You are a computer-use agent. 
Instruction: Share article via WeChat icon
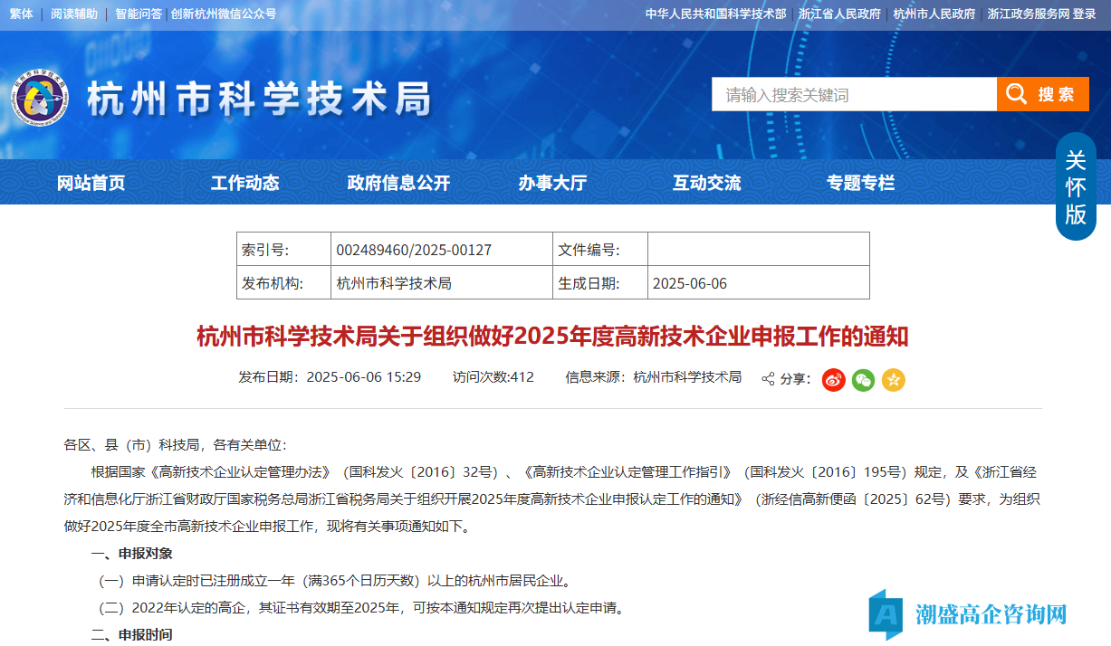pos(863,380)
